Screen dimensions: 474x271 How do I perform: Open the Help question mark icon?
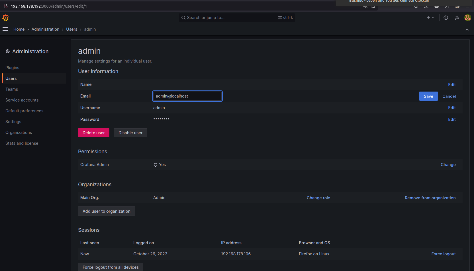tap(446, 18)
